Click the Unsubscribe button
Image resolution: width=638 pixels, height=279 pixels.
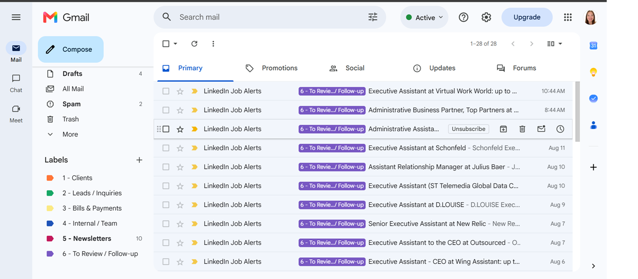click(468, 129)
